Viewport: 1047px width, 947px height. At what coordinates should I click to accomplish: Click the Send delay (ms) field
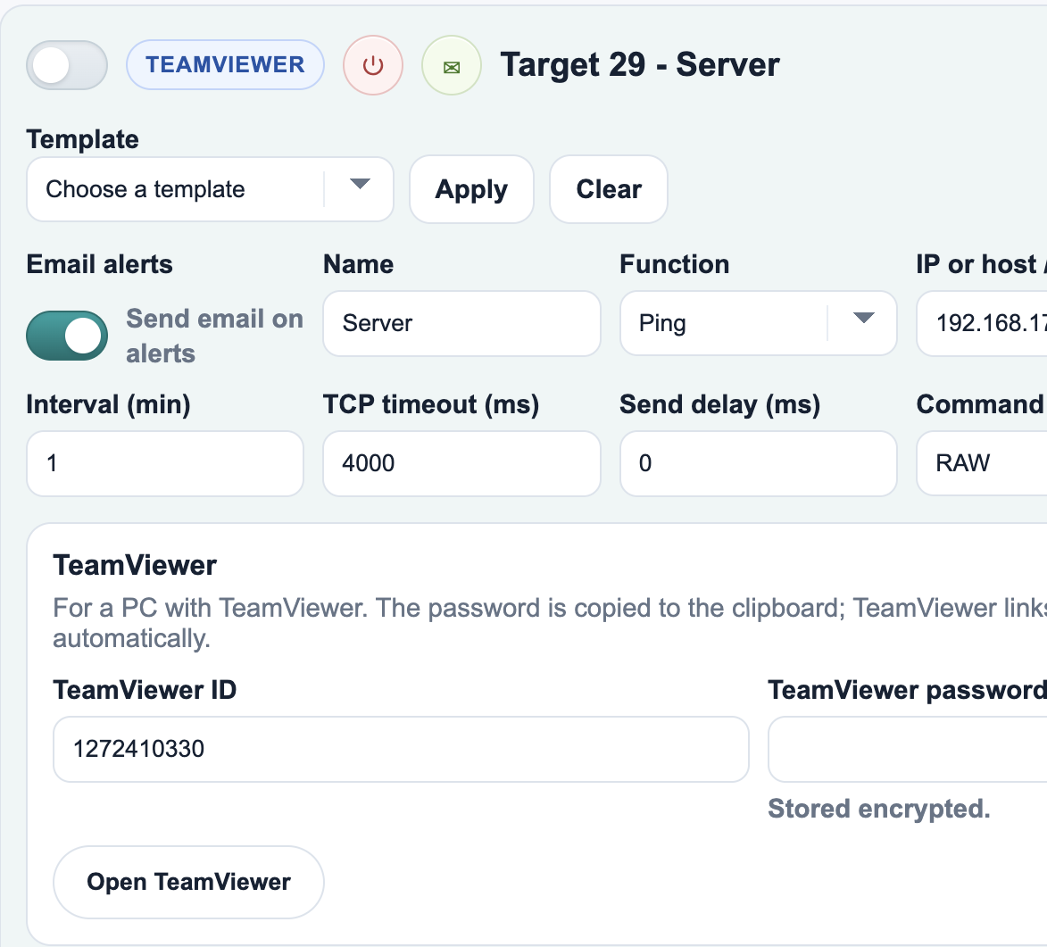click(758, 463)
